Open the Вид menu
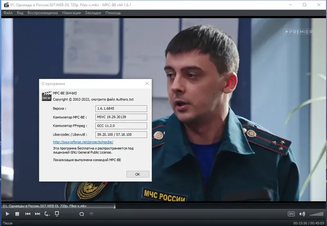 pyautogui.click(x=20, y=13)
